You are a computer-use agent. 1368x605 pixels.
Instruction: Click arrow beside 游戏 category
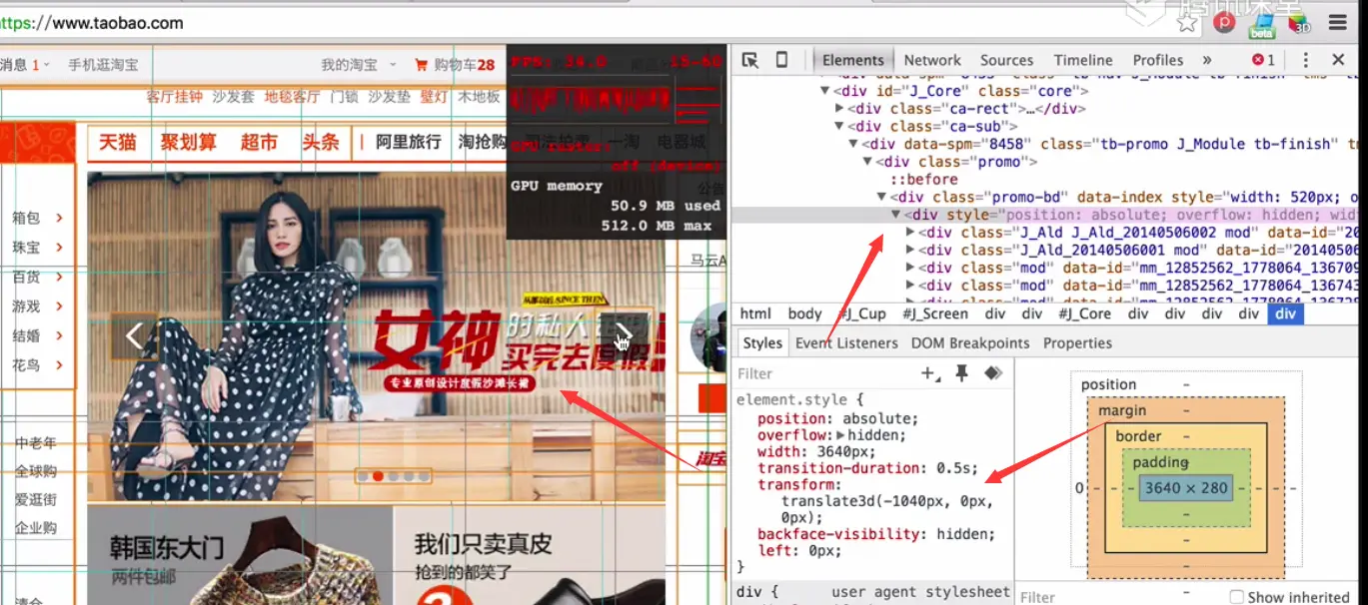click(60, 306)
